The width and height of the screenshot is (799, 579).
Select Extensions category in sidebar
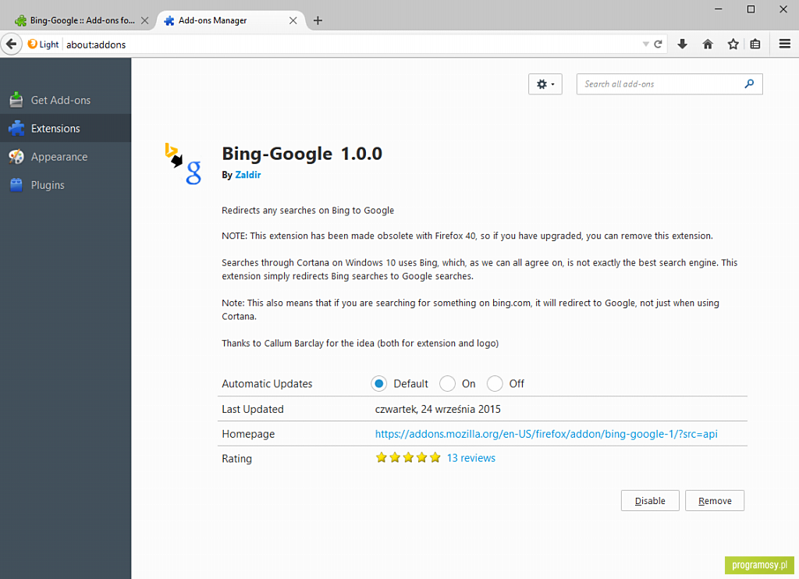click(66, 129)
